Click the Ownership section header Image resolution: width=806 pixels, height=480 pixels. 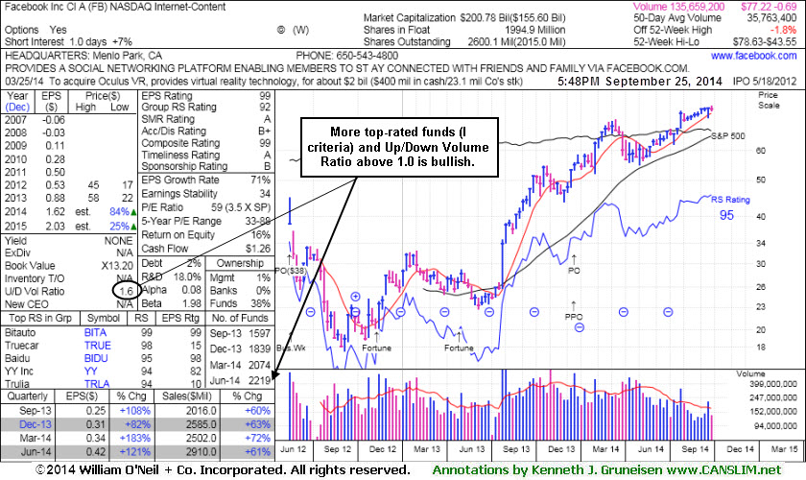click(240, 263)
